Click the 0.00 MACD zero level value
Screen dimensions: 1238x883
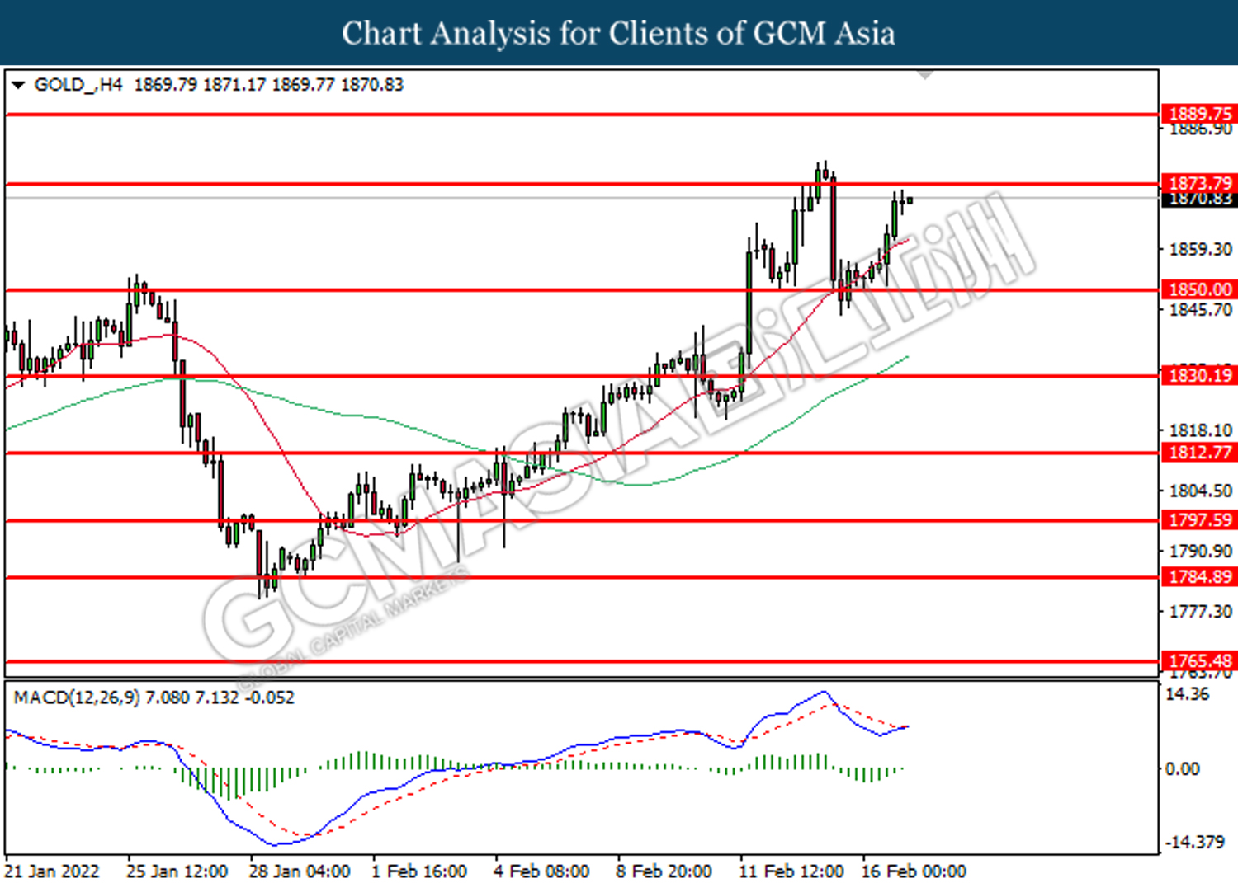(x=1182, y=769)
